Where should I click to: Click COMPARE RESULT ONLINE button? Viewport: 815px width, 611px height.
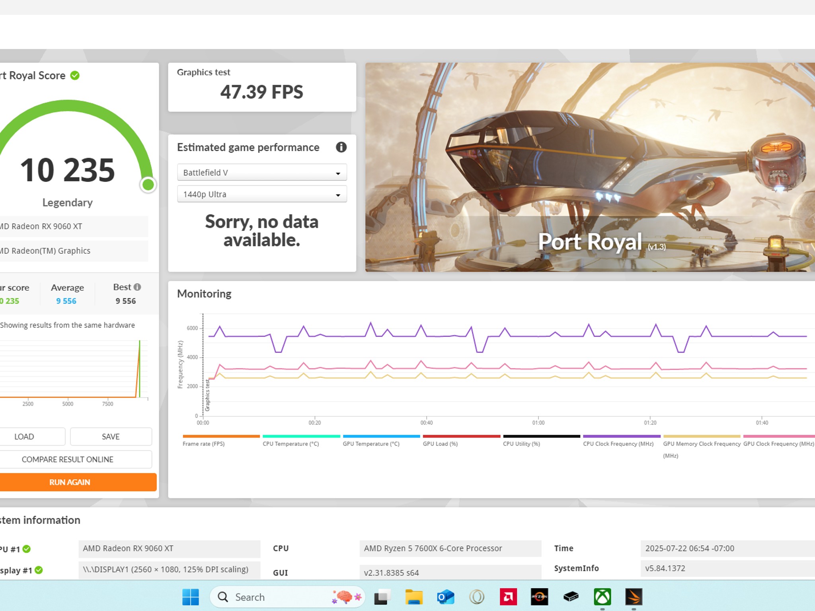point(68,459)
